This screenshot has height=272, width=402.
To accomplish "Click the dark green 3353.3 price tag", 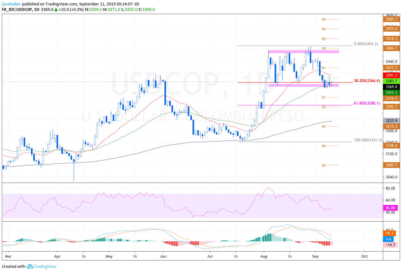I will click(391, 93).
